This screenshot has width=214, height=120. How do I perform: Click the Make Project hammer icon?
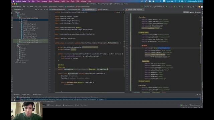142,7
